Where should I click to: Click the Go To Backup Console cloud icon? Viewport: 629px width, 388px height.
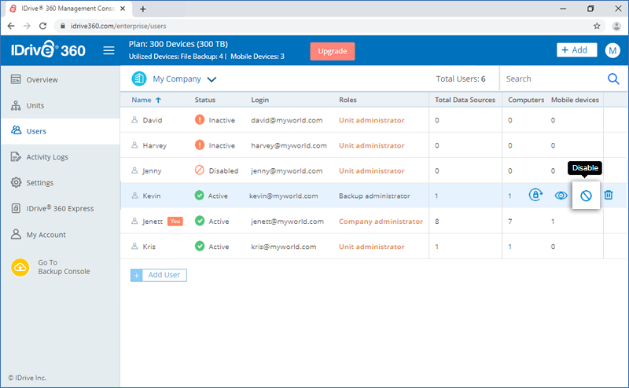click(20, 267)
